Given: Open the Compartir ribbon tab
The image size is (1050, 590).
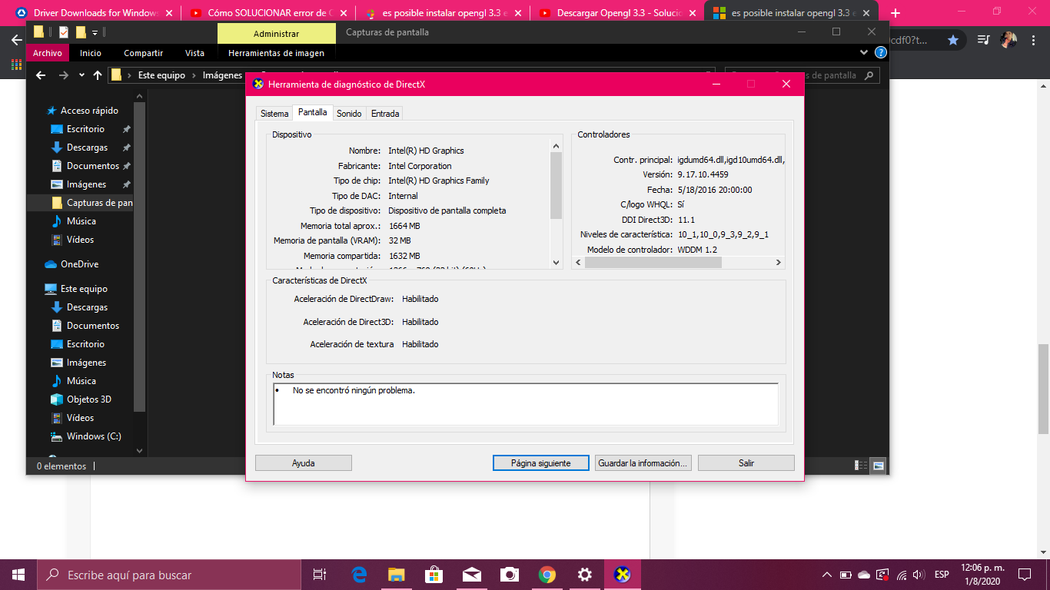Looking at the screenshot, I should pos(144,53).
